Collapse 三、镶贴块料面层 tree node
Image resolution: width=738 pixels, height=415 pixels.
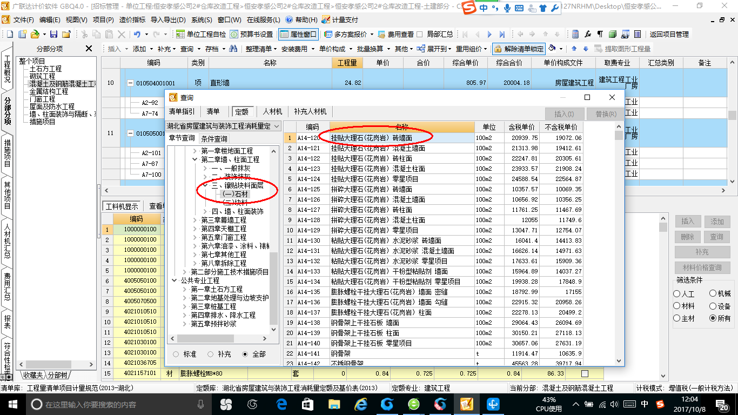[205, 185]
